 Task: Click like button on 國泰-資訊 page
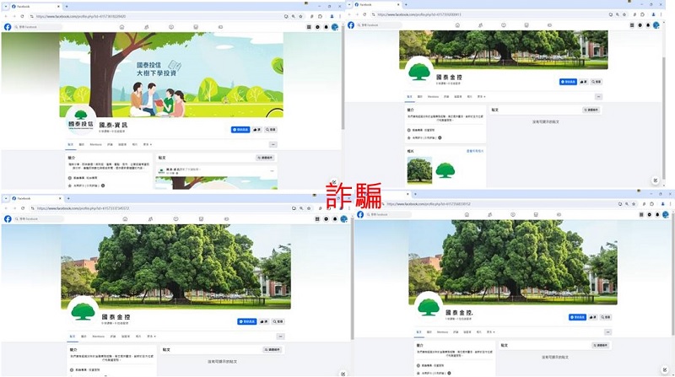pos(257,130)
